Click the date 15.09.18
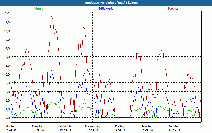The height and width of the screenshot is (133, 212). click(x=147, y=130)
